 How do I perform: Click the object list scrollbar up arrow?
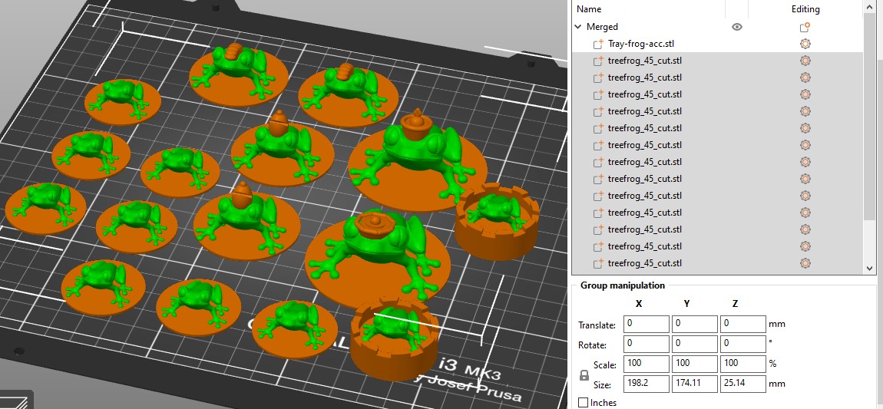point(869,6)
